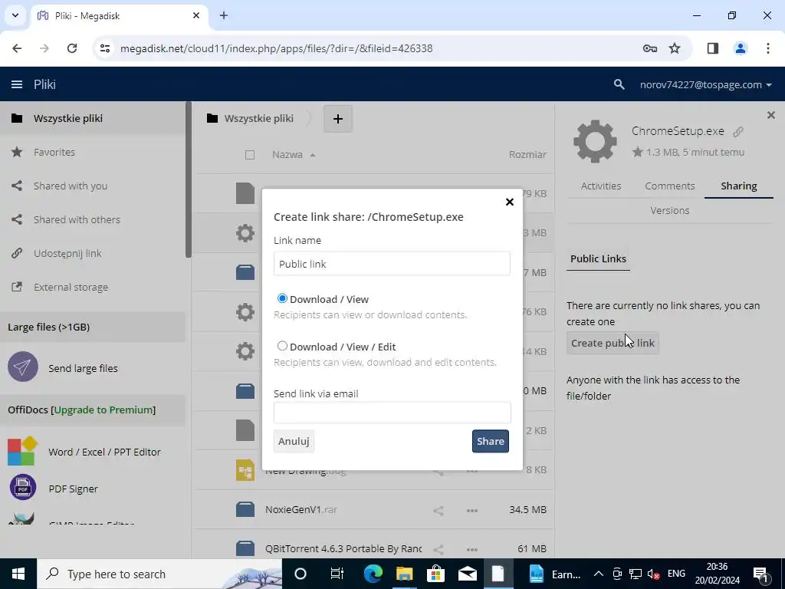Bookmark this page with the star icon
The image size is (785, 589).
(x=675, y=48)
